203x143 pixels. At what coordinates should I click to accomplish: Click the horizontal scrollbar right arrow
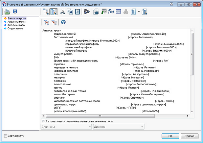coord(187,116)
